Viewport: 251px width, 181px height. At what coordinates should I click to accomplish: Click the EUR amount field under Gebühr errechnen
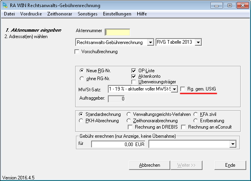pyautogui.click(x=119, y=144)
